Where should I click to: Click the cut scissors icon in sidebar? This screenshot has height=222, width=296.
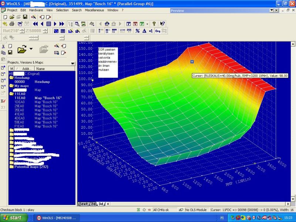click(3, 46)
